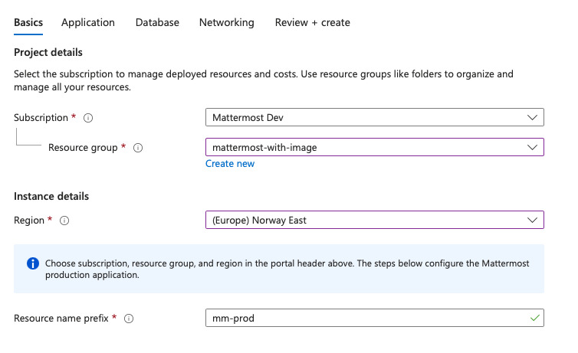Click the Create new link
This screenshot has height=353, width=578.
tap(230, 163)
